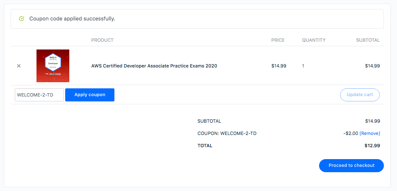Click the COUPON: WELCOME-2-TD label
397x191 pixels.
227,133
